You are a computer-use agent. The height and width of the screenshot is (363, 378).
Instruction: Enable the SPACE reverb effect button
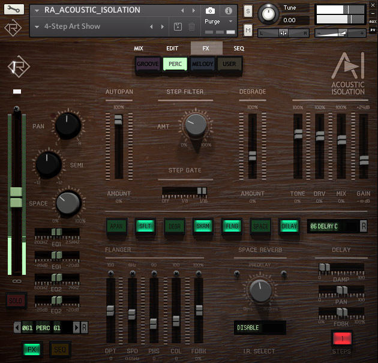(x=260, y=226)
